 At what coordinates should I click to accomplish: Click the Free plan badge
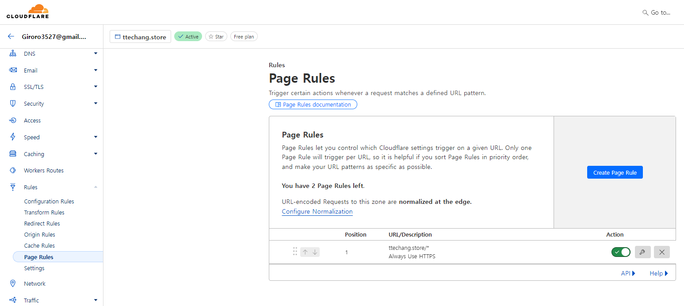244,37
